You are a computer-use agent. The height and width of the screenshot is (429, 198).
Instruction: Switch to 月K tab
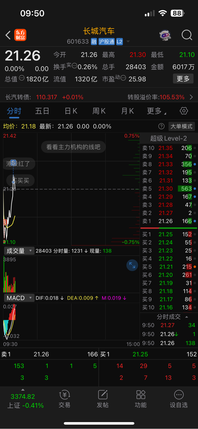coord(127,111)
